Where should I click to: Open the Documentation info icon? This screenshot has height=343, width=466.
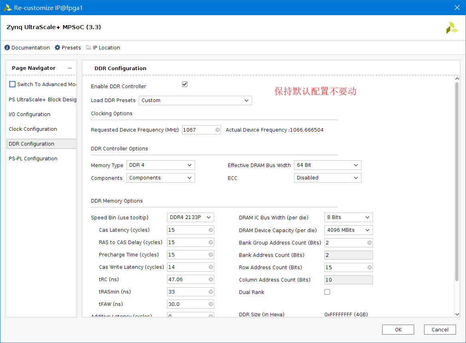click(7, 47)
